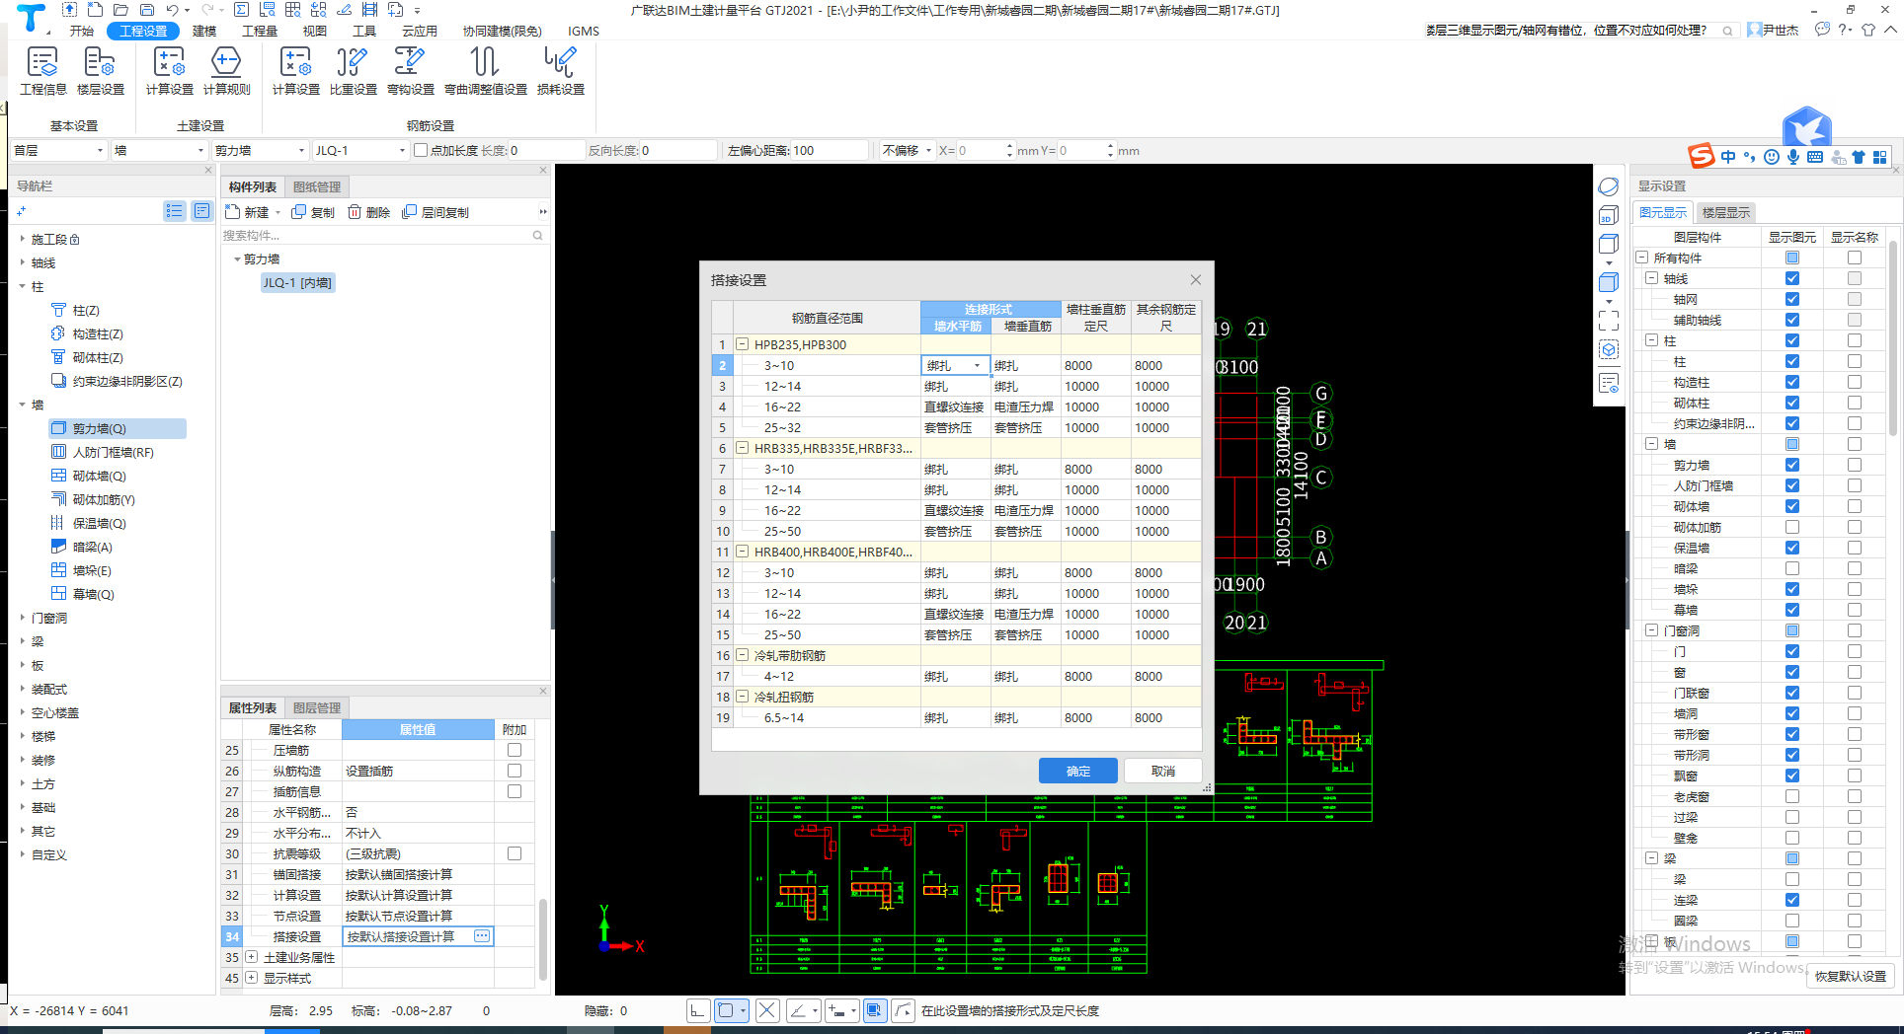The image size is (1904, 1034).
Task: Click 新建 new component icon
Action: 247,212
